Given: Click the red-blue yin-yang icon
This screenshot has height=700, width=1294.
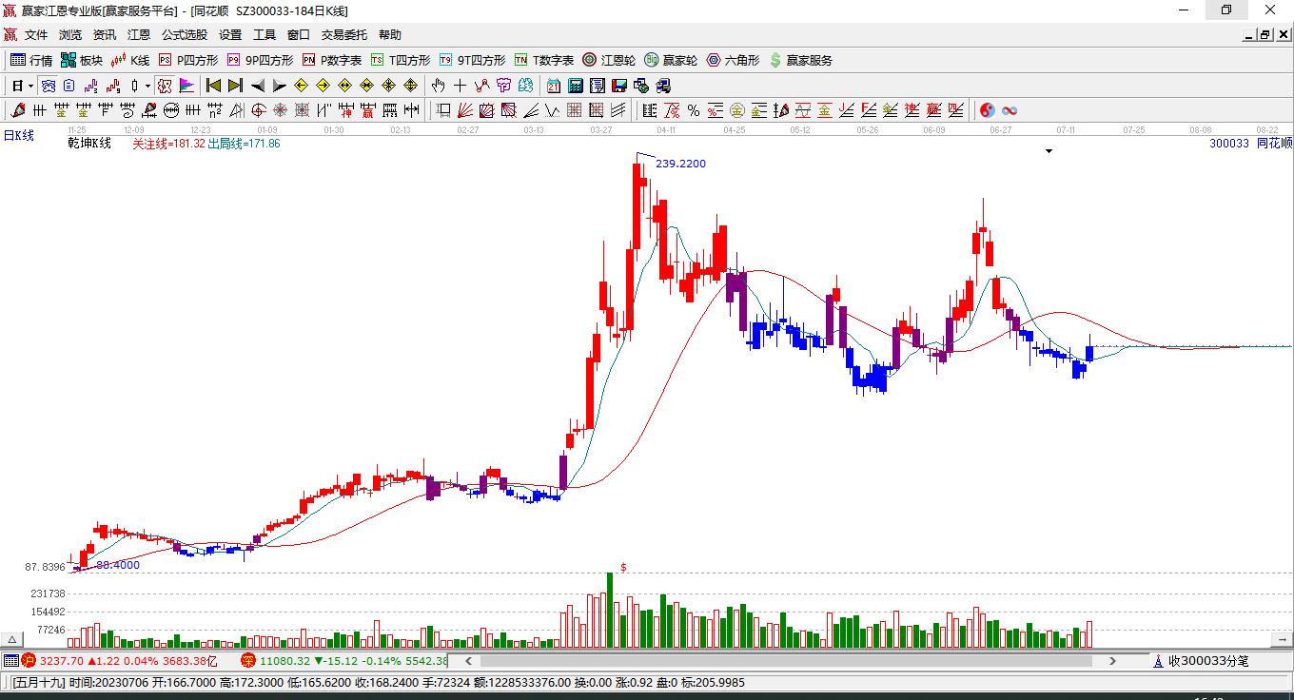Looking at the screenshot, I should pos(988,110).
